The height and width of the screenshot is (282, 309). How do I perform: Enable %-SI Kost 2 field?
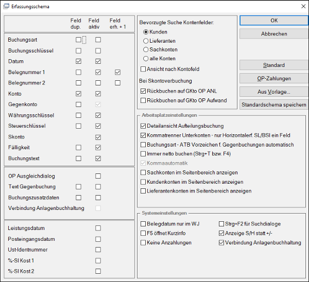(98, 271)
